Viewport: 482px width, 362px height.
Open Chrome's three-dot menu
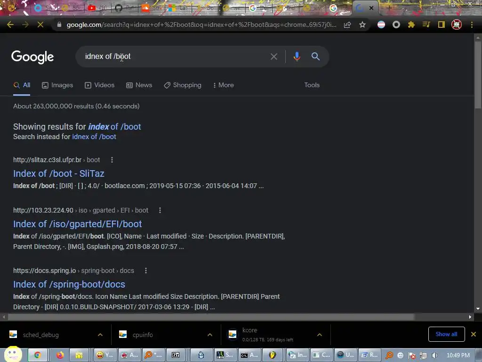click(472, 25)
